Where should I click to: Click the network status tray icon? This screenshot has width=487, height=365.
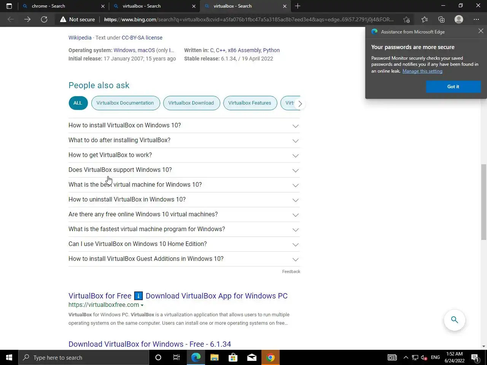coord(415,357)
